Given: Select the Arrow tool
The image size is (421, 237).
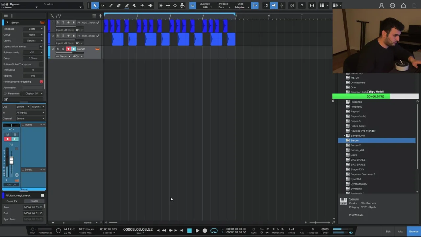Looking at the screenshot, I should 95,6.
